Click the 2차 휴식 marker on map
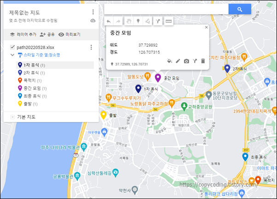Viewport: 277px width, 199px height. [x=227, y=68]
